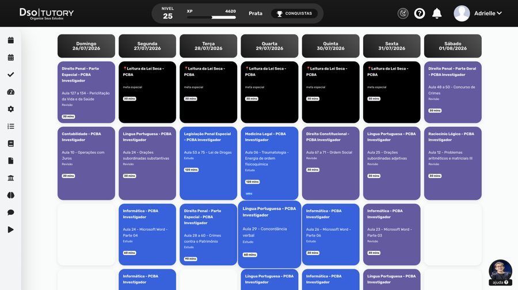Viewport: 518px width, 290px height.
Task: Open the ajuda help avatar widget
Action: tap(500, 272)
